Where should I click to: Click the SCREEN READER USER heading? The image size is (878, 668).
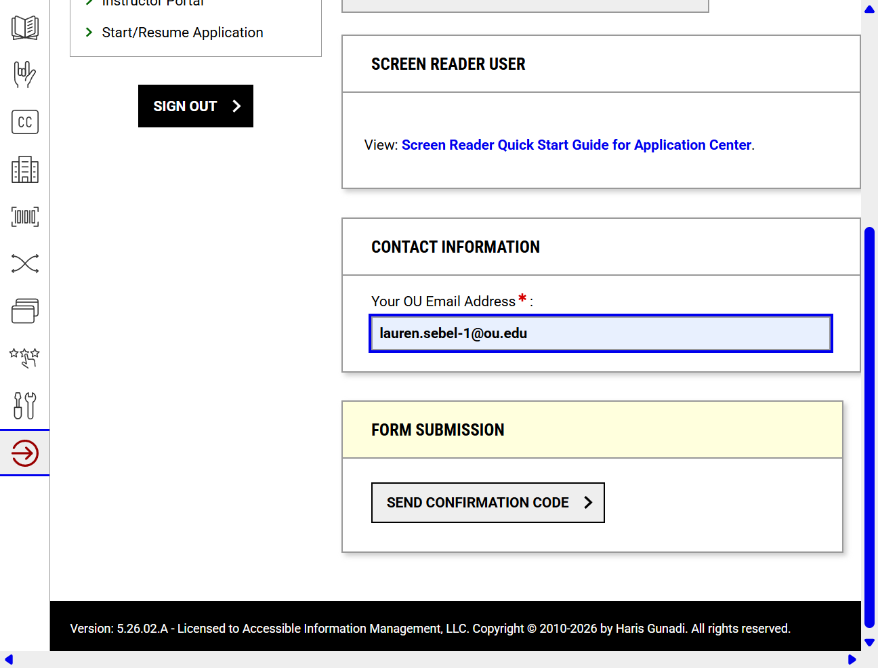[x=448, y=64]
